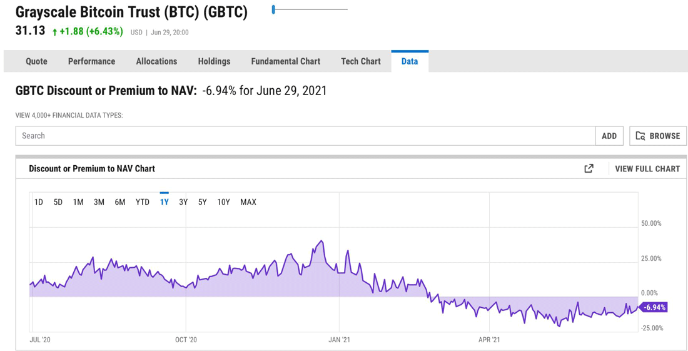Open the Quote tab

36,61
